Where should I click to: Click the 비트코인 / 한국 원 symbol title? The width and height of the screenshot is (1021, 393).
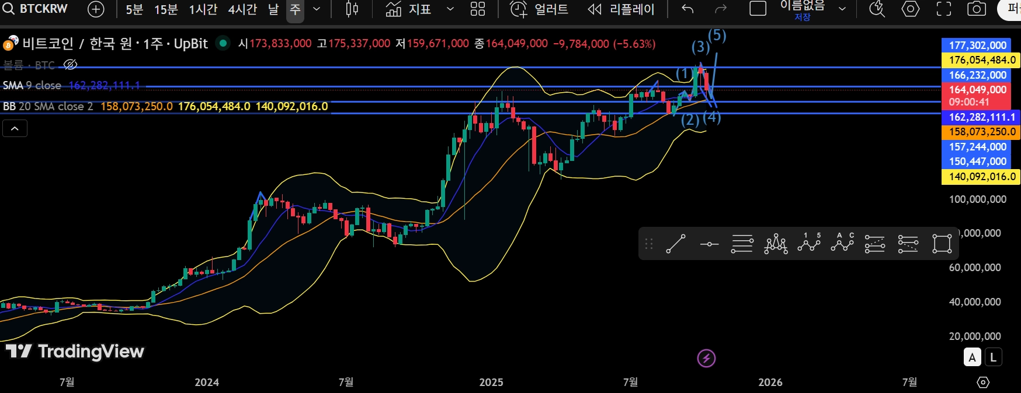[x=115, y=44]
